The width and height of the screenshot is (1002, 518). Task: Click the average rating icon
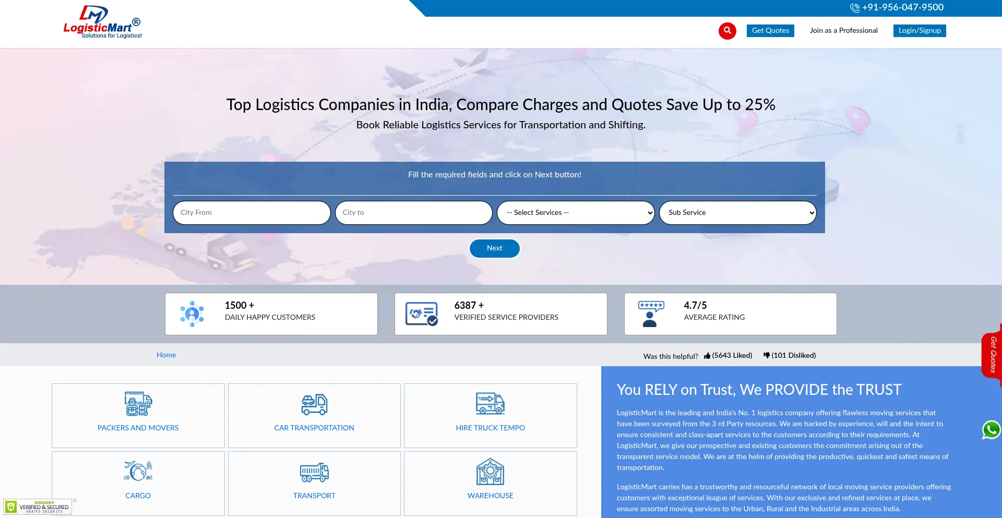650,314
